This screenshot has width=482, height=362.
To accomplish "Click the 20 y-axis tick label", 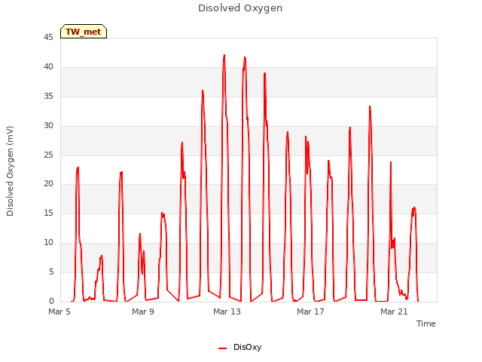I will 48,183.
